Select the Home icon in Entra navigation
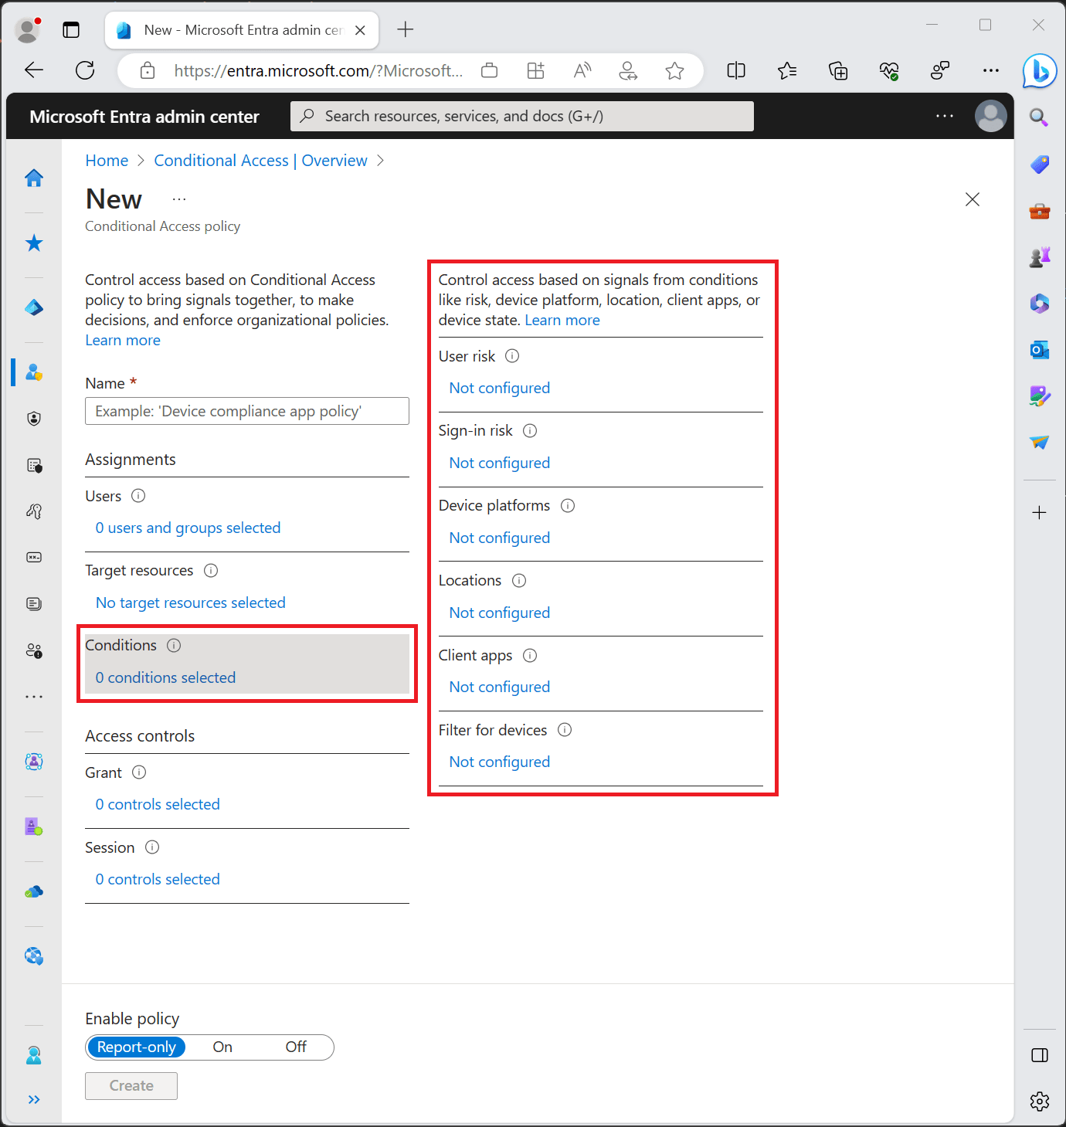1066x1127 pixels. 34,178
